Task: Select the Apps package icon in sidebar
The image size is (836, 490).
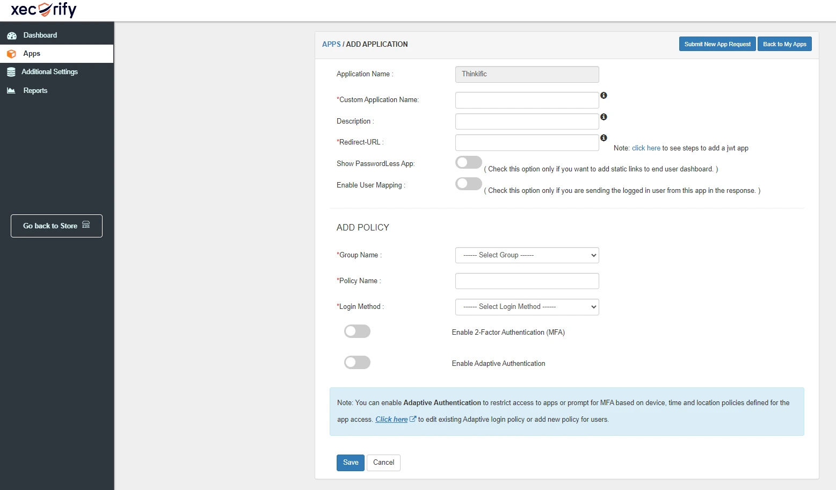Action: [11, 54]
